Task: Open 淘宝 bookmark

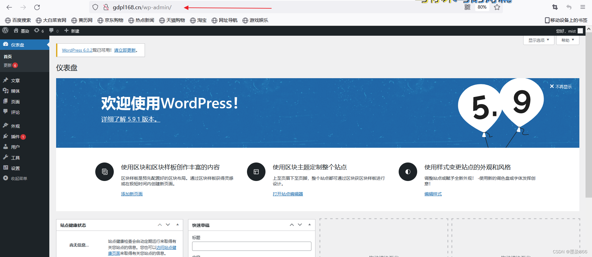Action: tap(198, 20)
